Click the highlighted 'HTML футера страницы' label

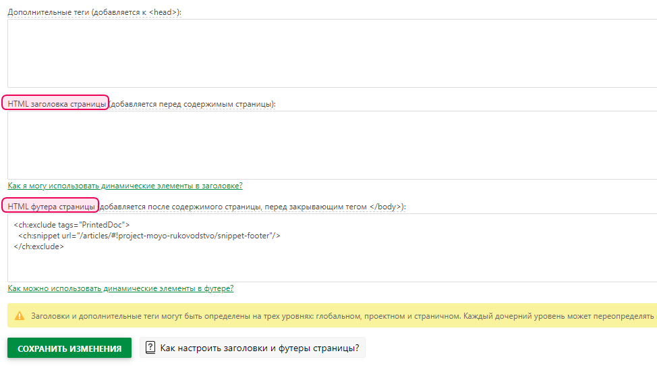point(52,206)
